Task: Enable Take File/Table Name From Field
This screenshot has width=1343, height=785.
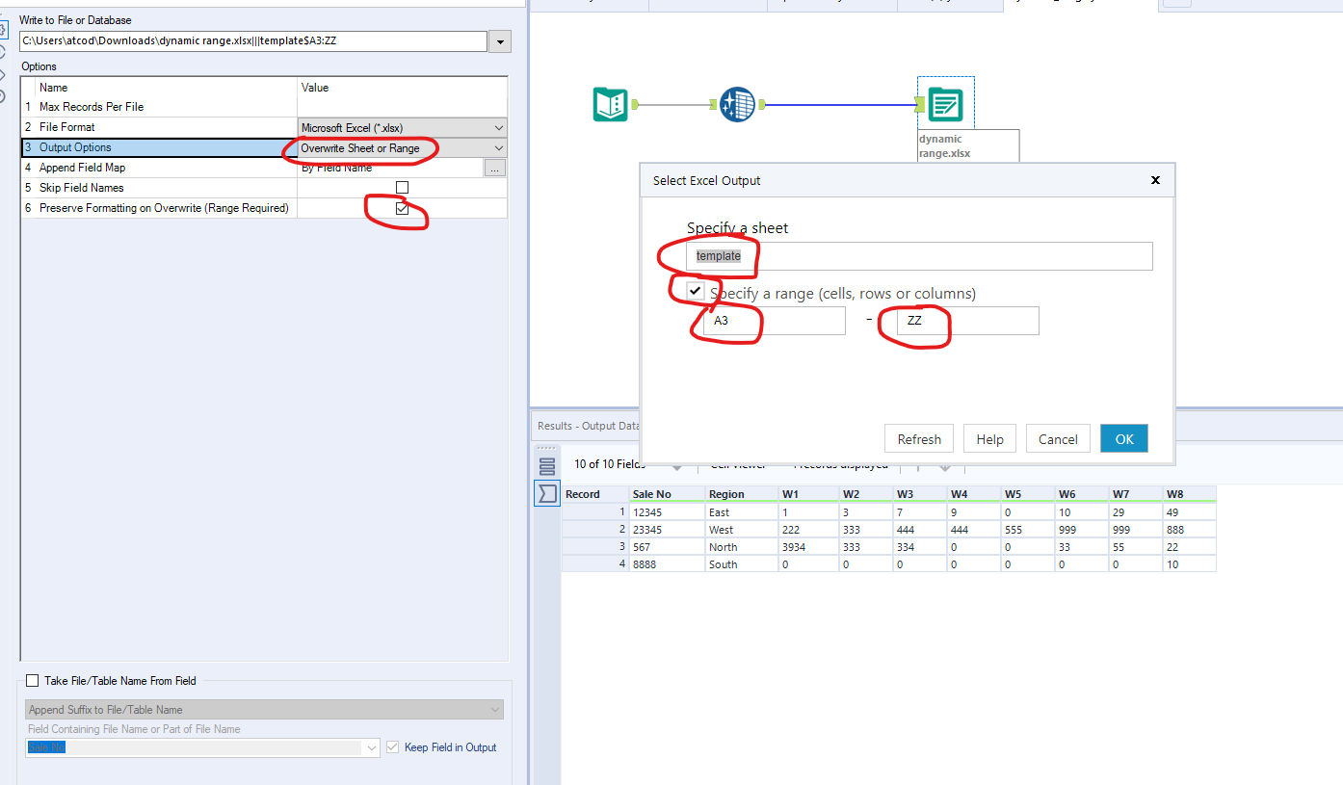Action: 33,681
